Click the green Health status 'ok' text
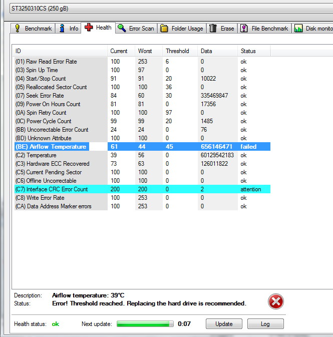This screenshot has width=333, height=337. (x=56, y=324)
